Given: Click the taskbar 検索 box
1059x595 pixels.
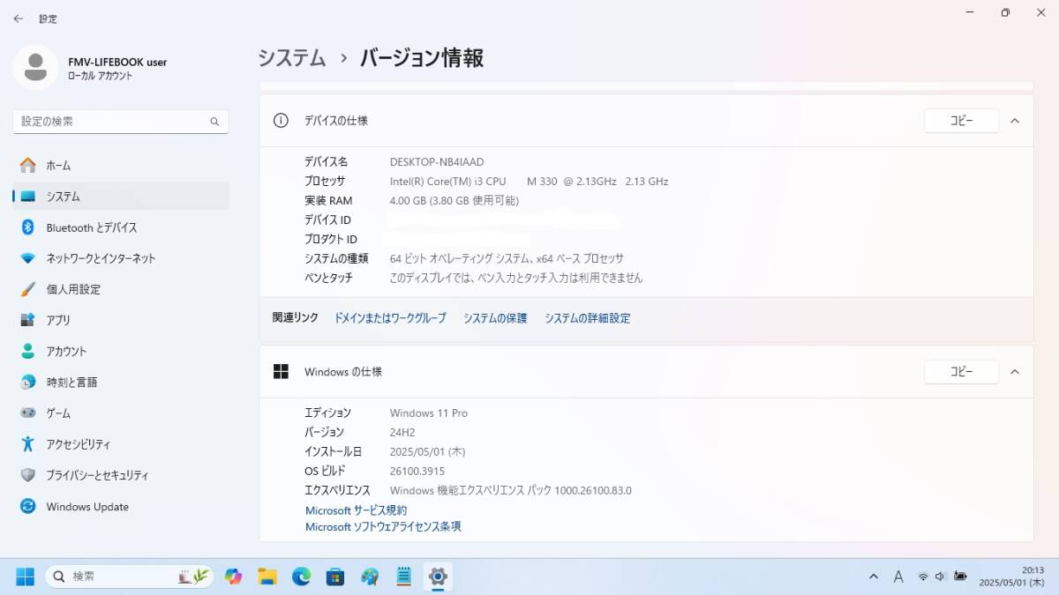Looking at the screenshot, I should click(129, 576).
